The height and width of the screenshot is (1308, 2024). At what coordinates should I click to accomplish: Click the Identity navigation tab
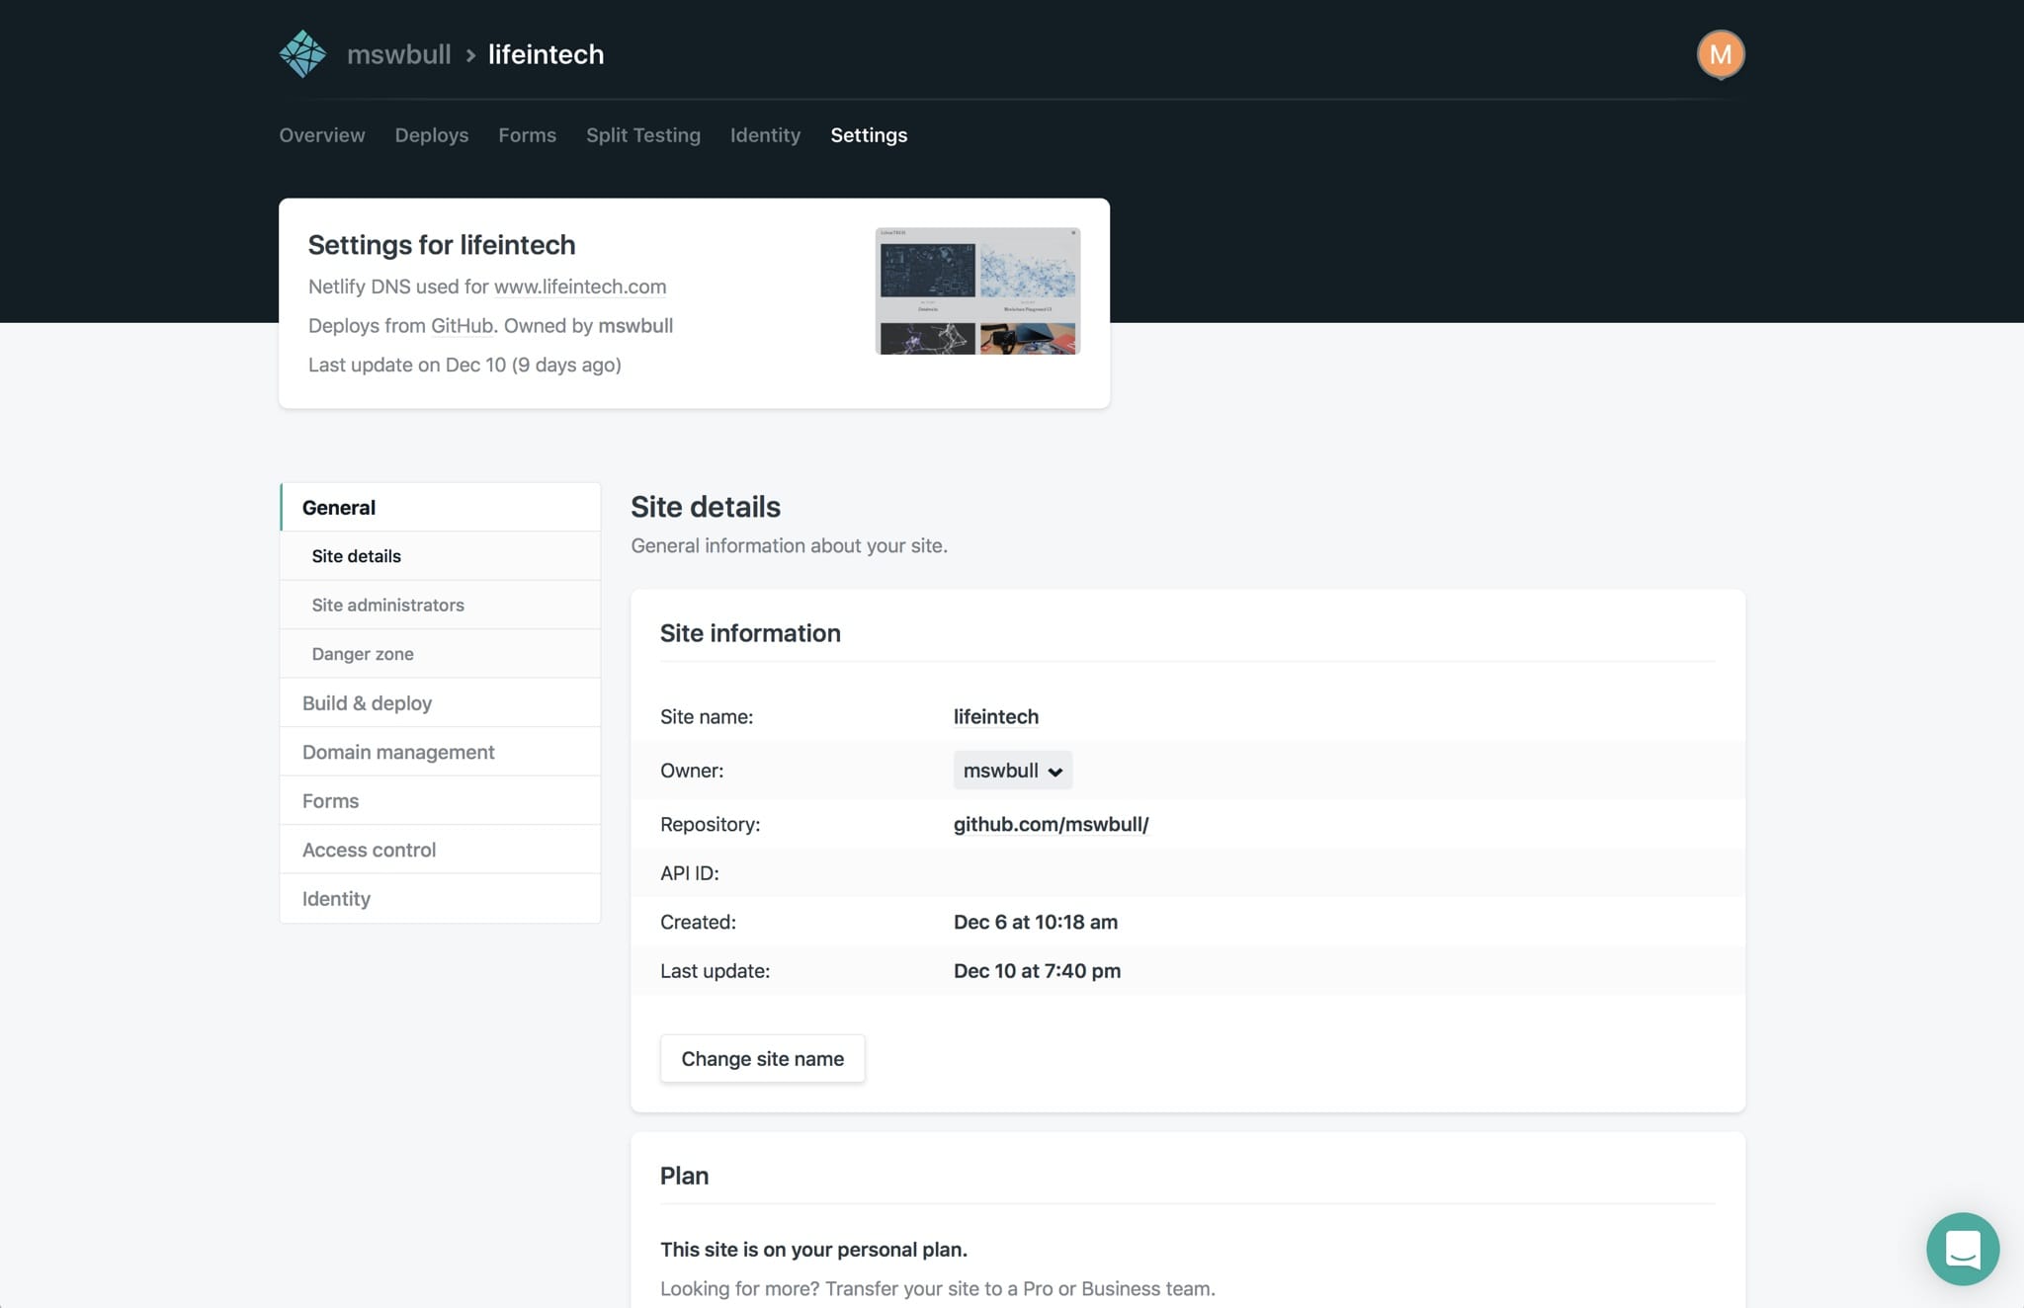764,134
